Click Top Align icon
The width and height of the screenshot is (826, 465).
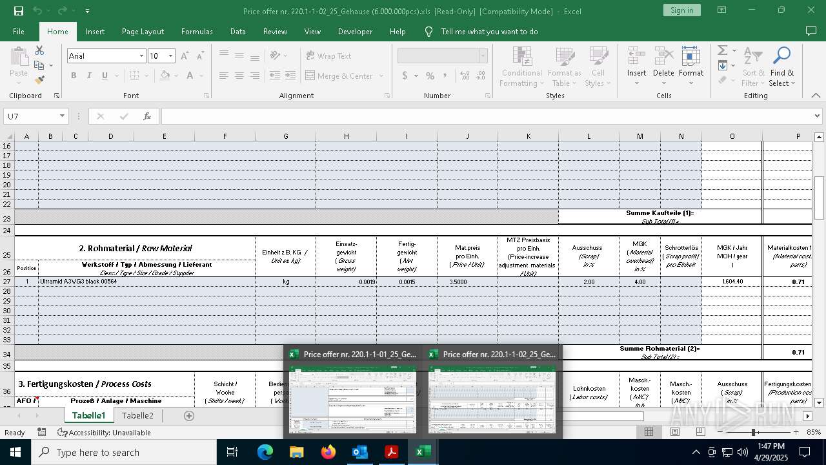click(224, 56)
